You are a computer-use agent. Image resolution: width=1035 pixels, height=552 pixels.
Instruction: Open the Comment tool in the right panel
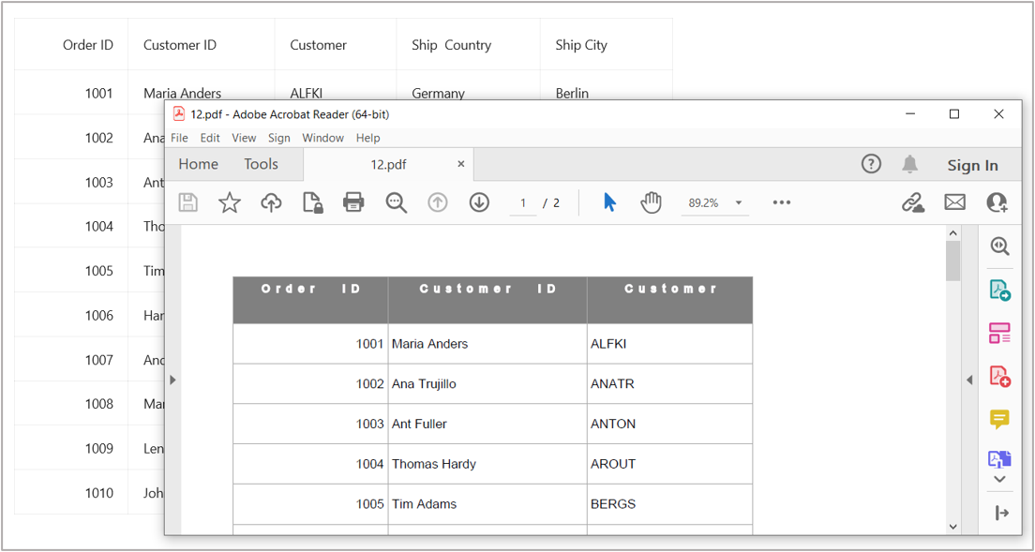[999, 419]
